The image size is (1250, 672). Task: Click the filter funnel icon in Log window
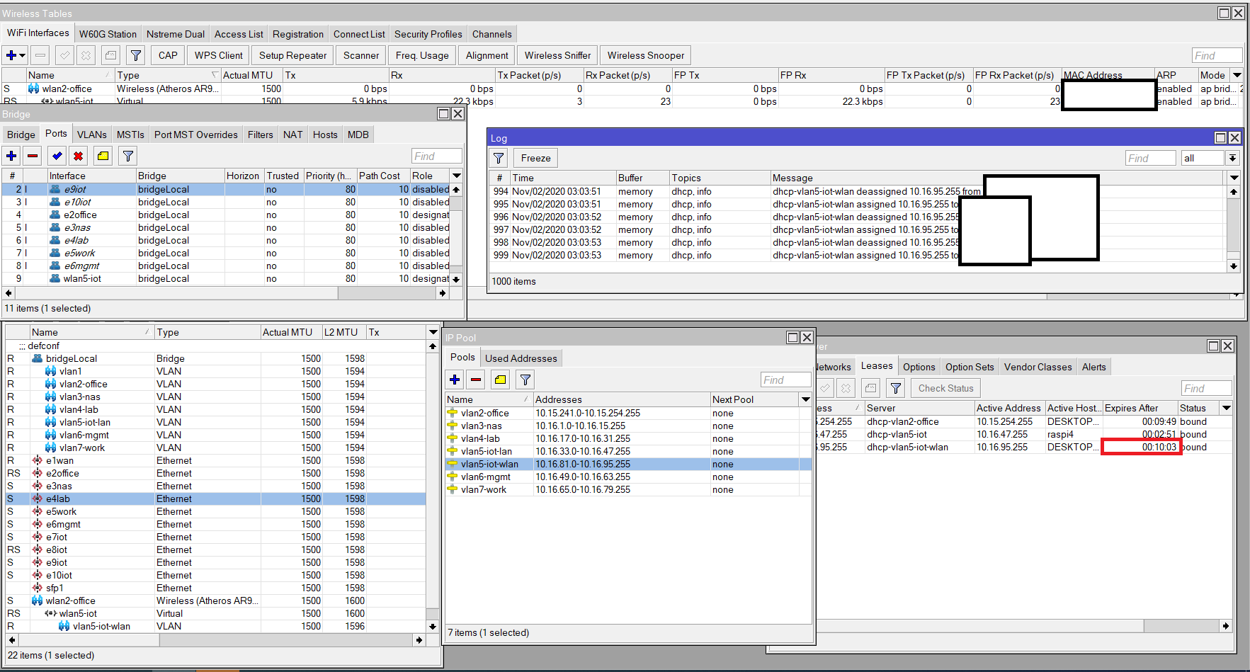pyautogui.click(x=499, y=158)
